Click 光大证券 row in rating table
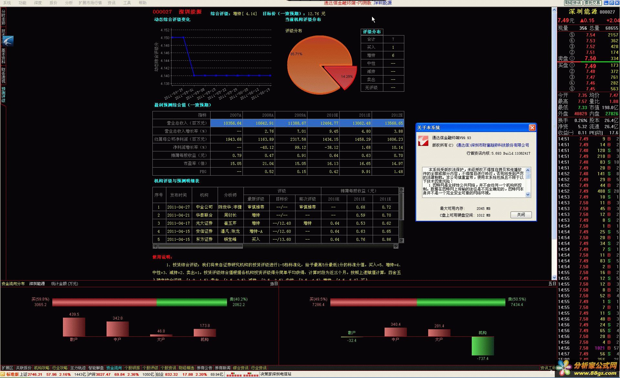 [275, 223]
